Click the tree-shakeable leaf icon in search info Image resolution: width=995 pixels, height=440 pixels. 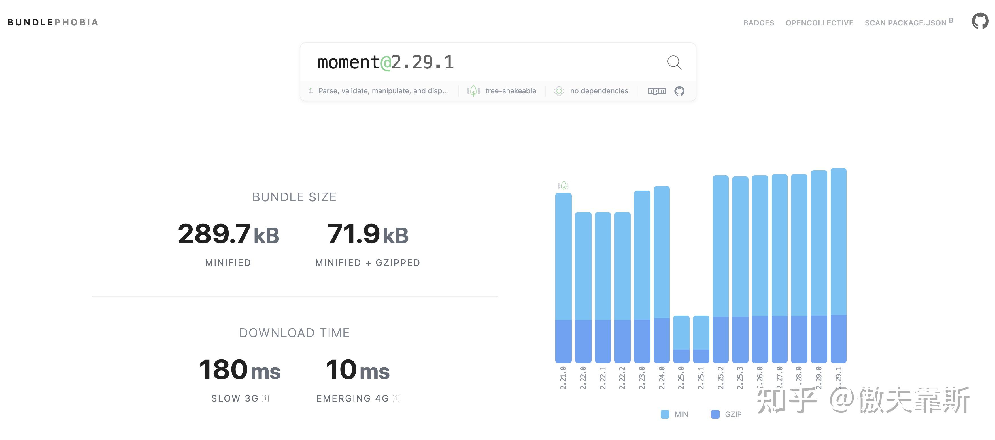473,91
